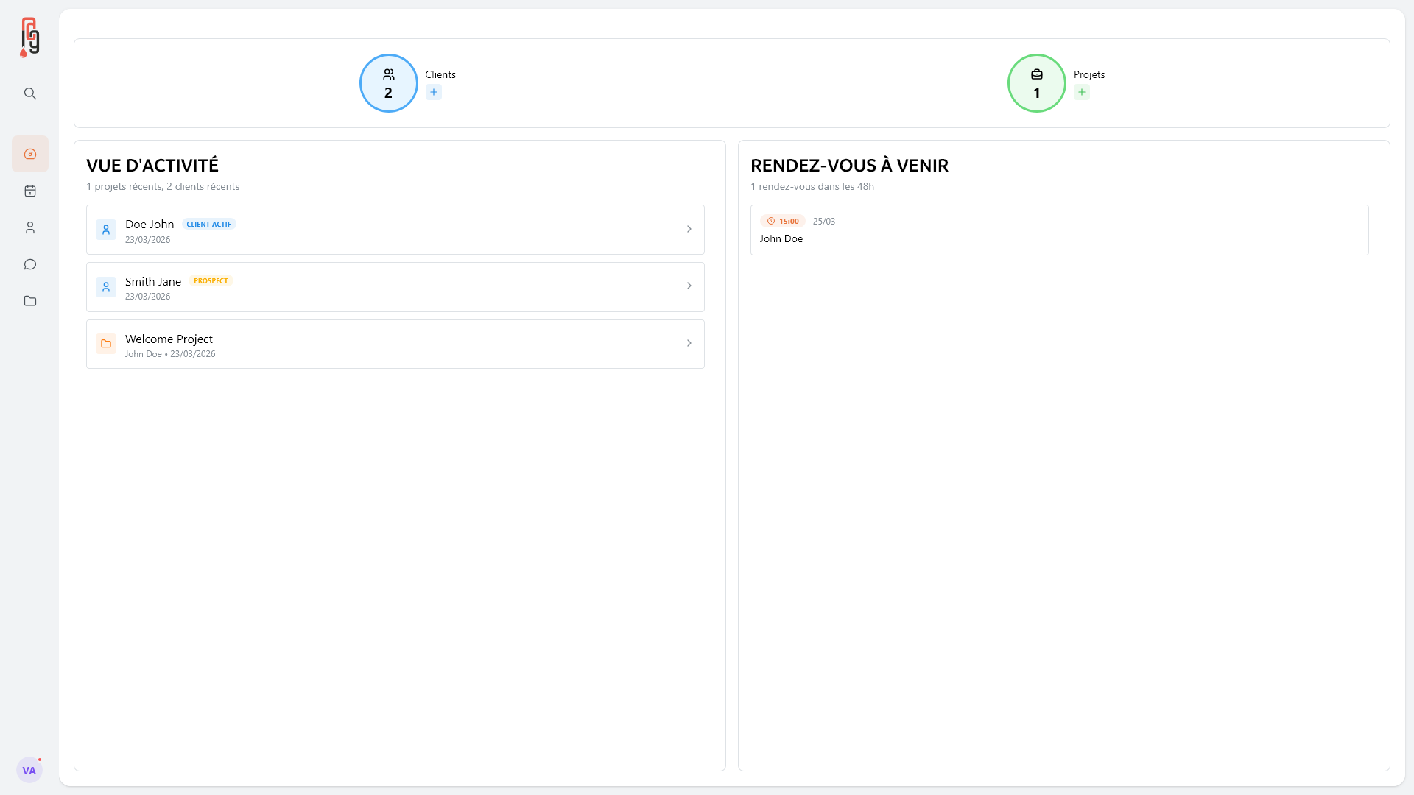
Task: Expand Doe John row chevron
Action: pyautogui.click(x=689, y=230)
